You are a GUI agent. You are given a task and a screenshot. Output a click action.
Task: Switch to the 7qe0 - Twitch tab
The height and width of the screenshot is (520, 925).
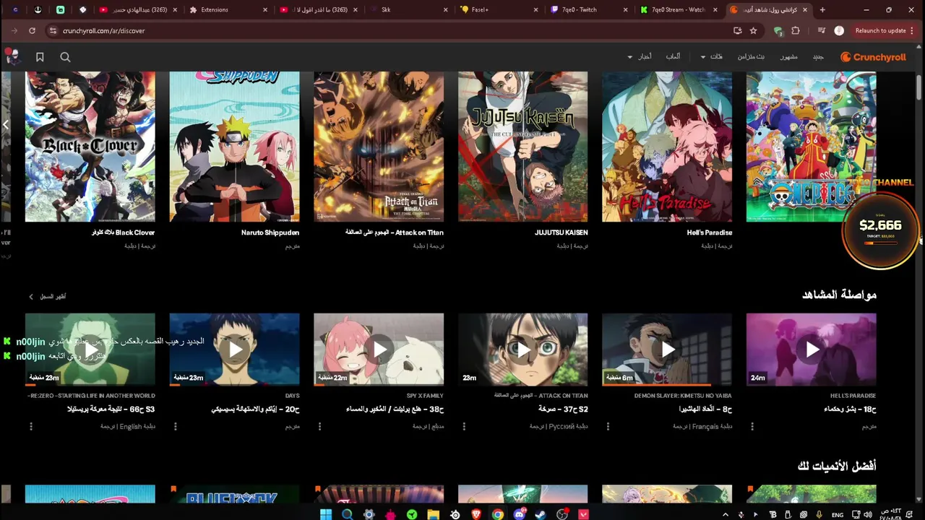[x=589, y=9]
